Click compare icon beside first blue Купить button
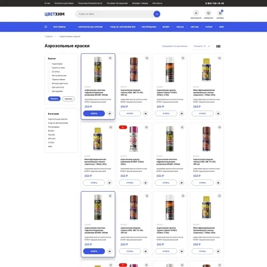 [109, 113]
